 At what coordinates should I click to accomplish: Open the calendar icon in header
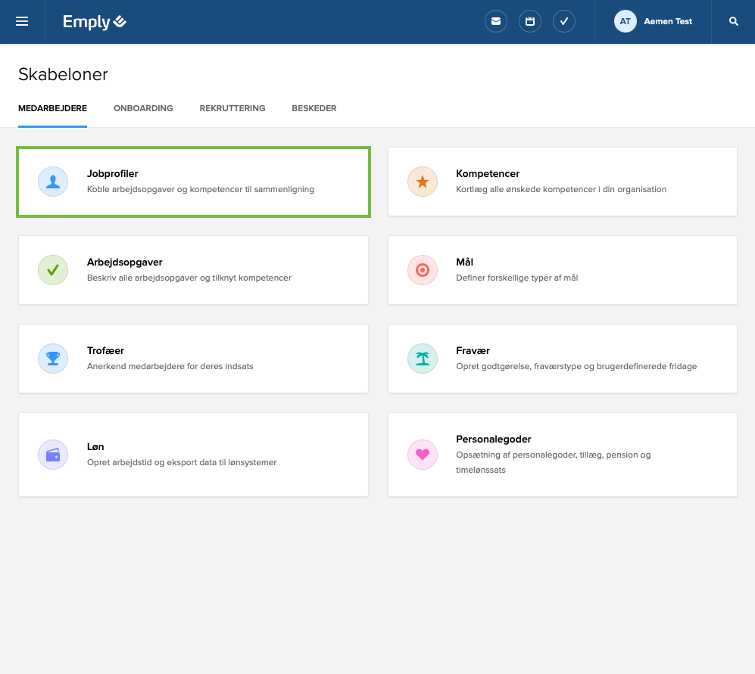pyautogui.click(x=530, y=21)
